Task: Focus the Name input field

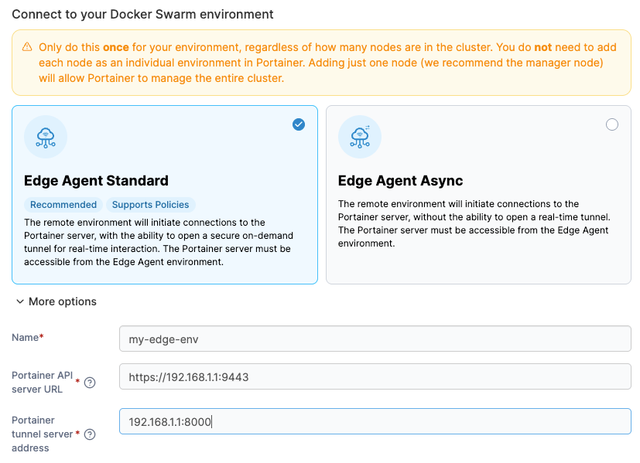Action: (375, 339)
